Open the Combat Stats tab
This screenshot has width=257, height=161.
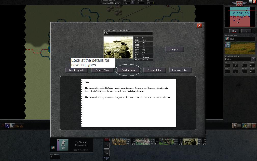coord(128,70)
